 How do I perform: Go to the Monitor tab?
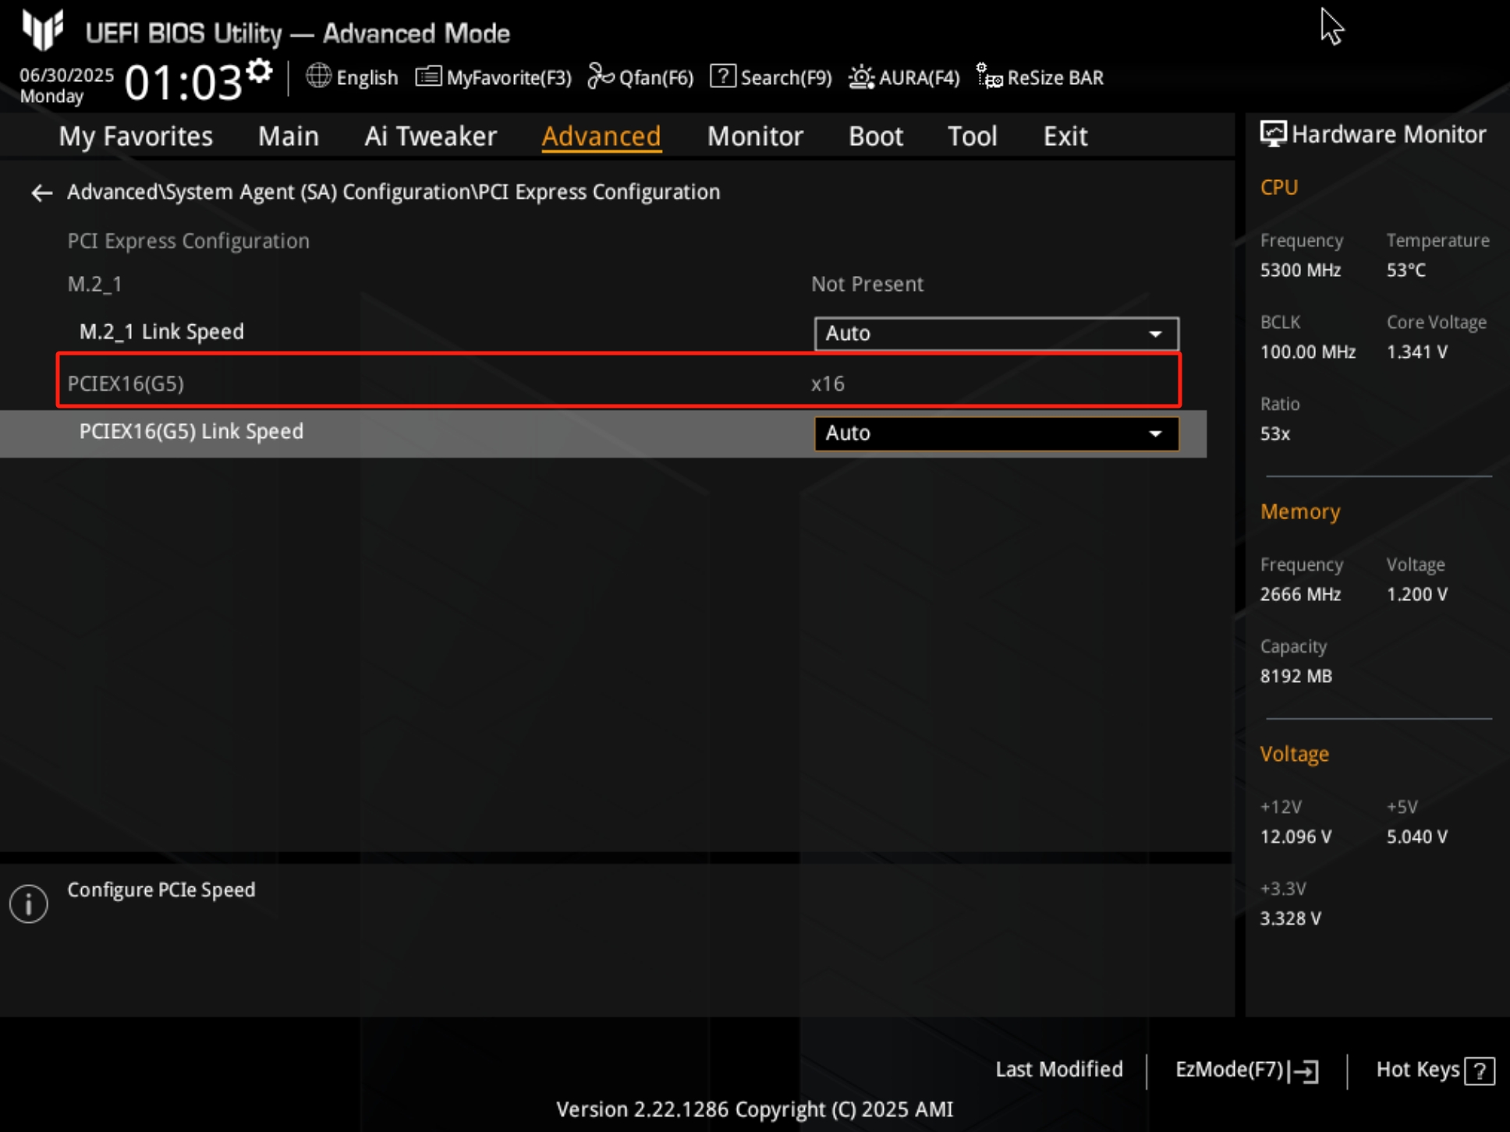[755, 136]
